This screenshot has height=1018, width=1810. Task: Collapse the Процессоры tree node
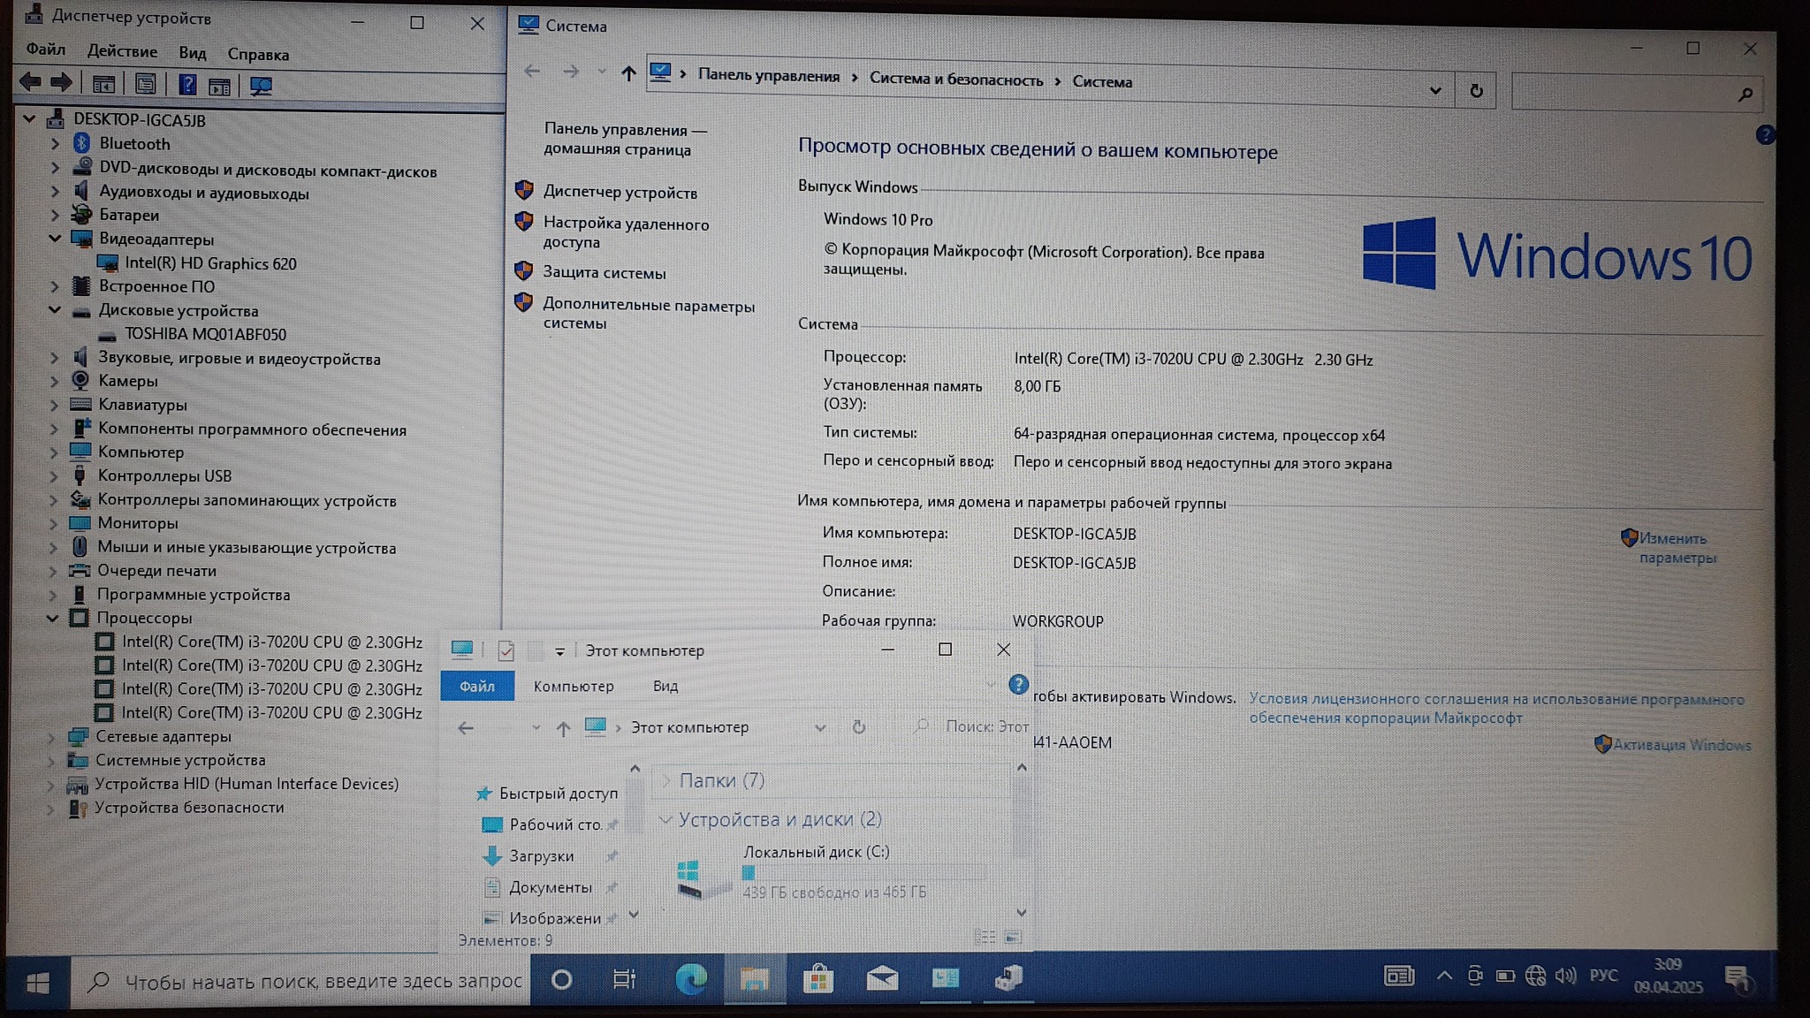click(52, 618)
